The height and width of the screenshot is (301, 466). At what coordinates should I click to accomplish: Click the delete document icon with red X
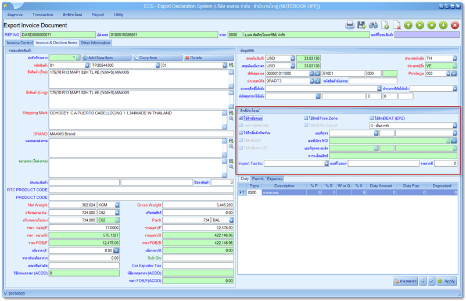(397, 25)
